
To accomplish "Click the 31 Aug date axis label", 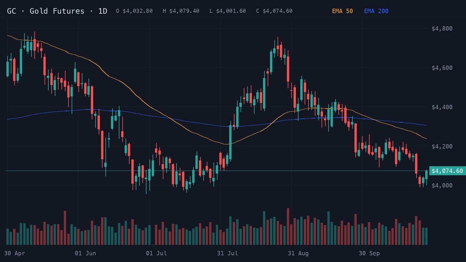I will [298, 253].
